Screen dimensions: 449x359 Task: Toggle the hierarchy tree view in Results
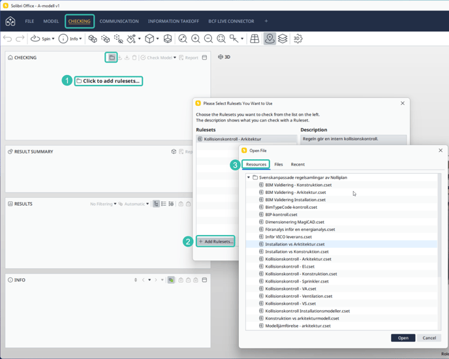(x=156, y=204)
